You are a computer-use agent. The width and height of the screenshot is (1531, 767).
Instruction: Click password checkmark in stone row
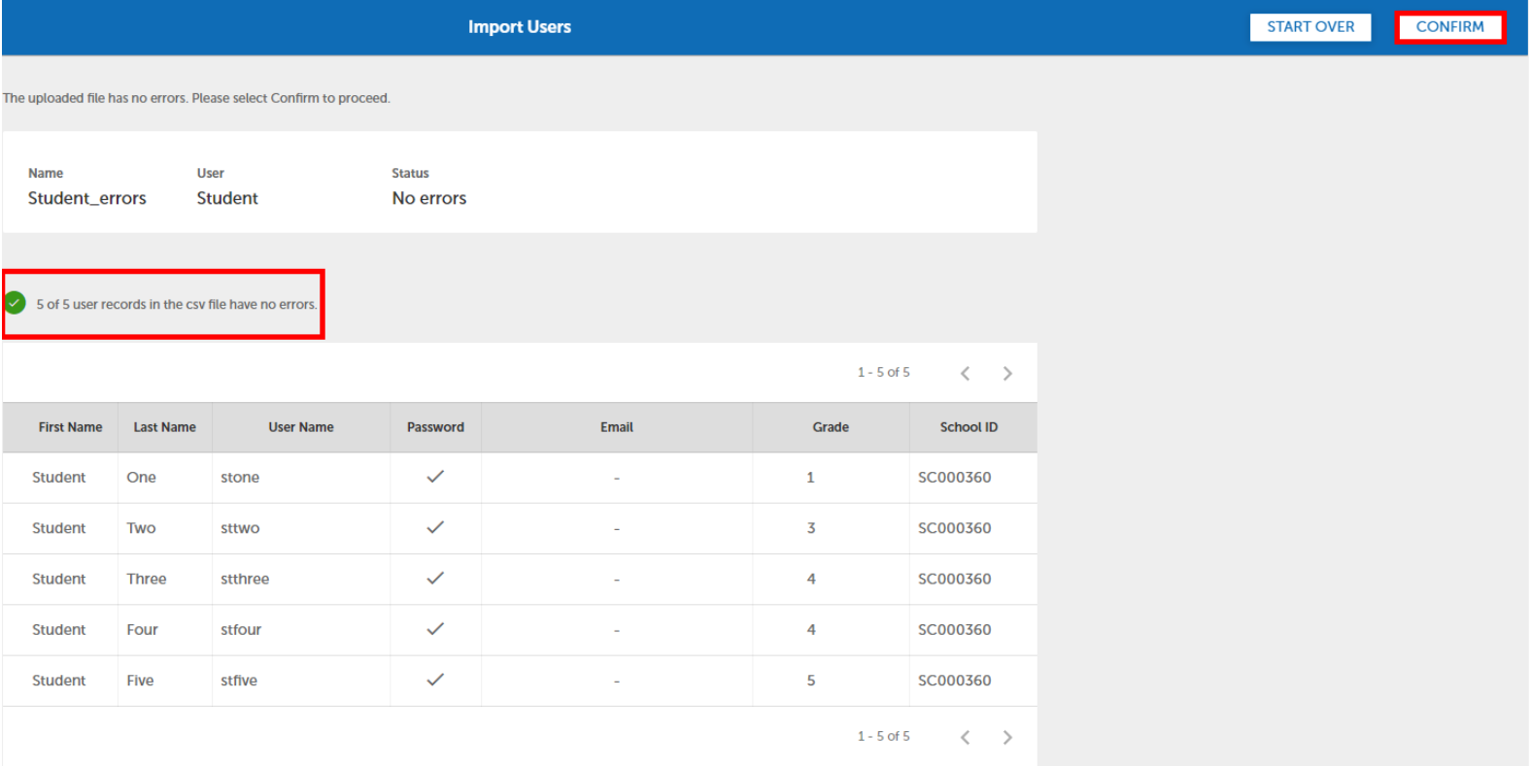[x=435, y=477]
